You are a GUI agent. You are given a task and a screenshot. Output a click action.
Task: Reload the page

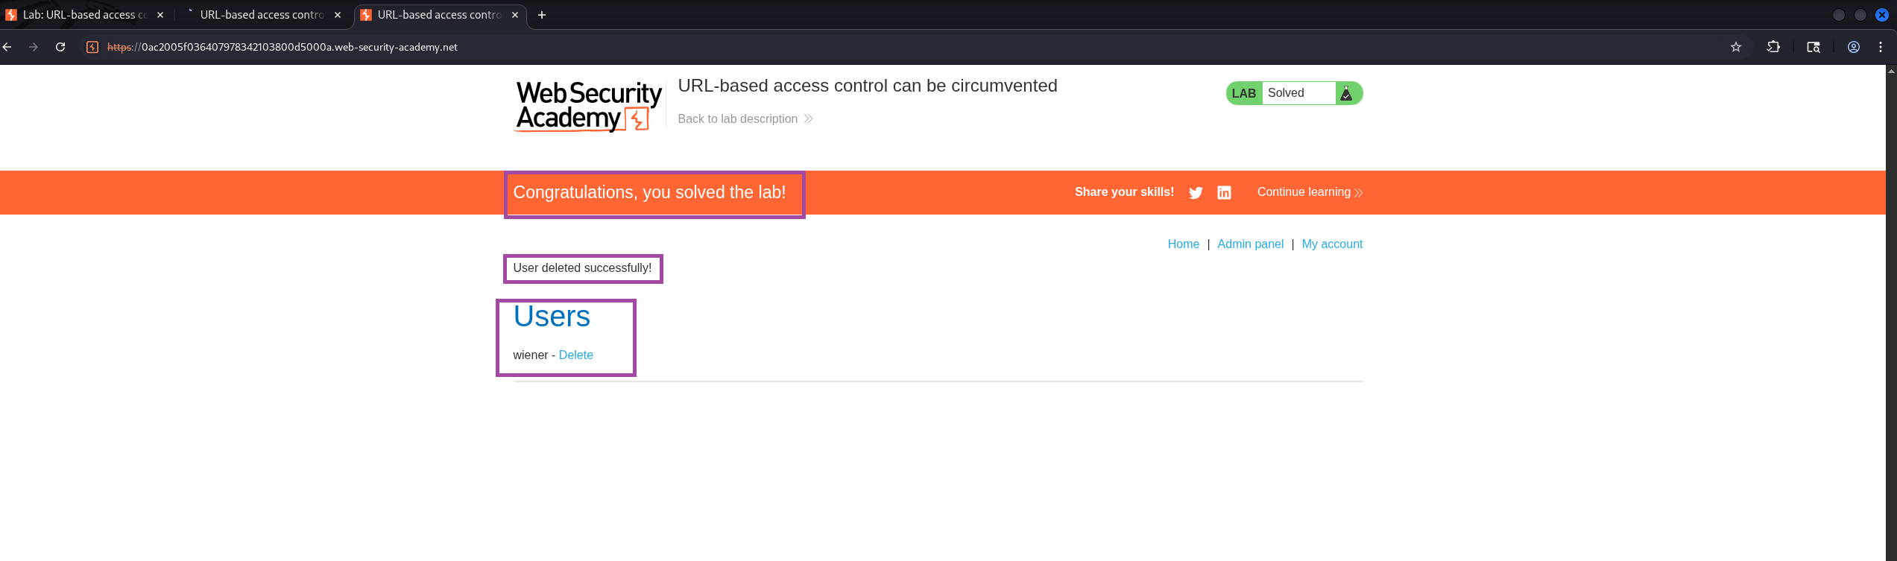coord(60,47)
